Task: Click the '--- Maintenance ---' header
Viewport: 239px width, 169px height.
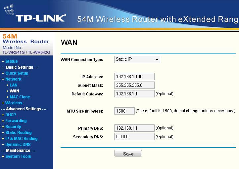Action: 18,151
